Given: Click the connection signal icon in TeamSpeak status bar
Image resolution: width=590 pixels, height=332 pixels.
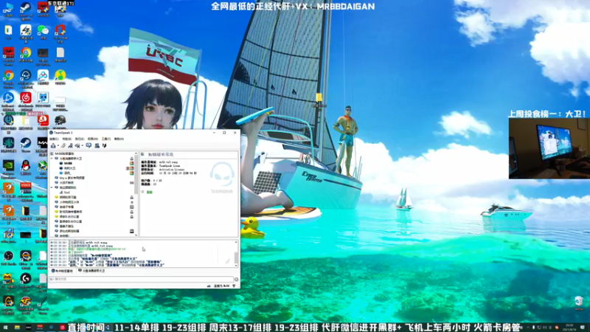Looking at the screenshot, I should pos(234,286).
